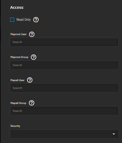Enable the Read Only checkbox
Image resolution: width=122 pixels, height=143 pixels.
pos(12,20)
